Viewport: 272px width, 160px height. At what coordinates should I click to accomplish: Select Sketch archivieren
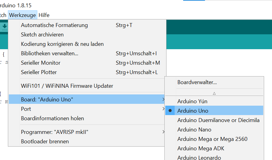(87, 35)
